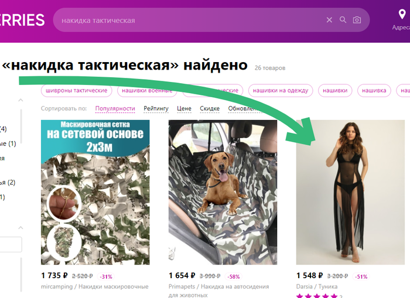
Task: Select the 'нашивки' suggestion chip
Action: point(335,90)
